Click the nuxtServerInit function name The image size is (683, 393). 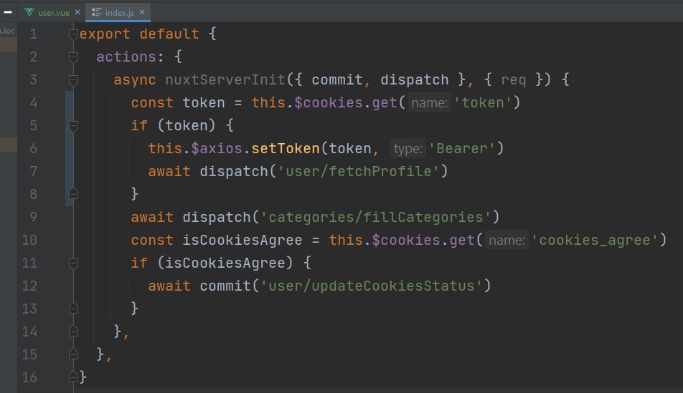(x=225, y=80)
